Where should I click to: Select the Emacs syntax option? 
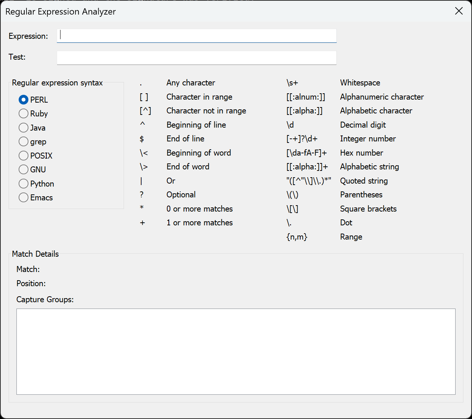(36, 197)
